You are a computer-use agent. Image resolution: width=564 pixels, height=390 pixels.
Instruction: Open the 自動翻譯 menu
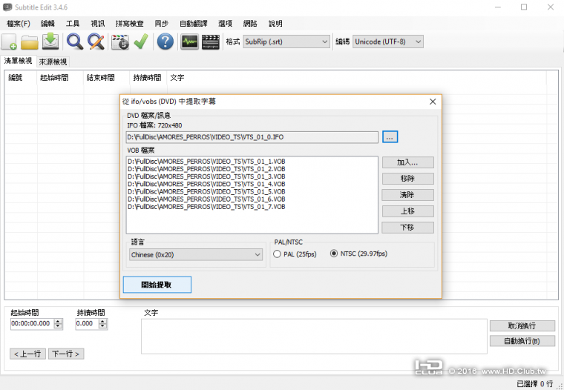click(194, 24)
